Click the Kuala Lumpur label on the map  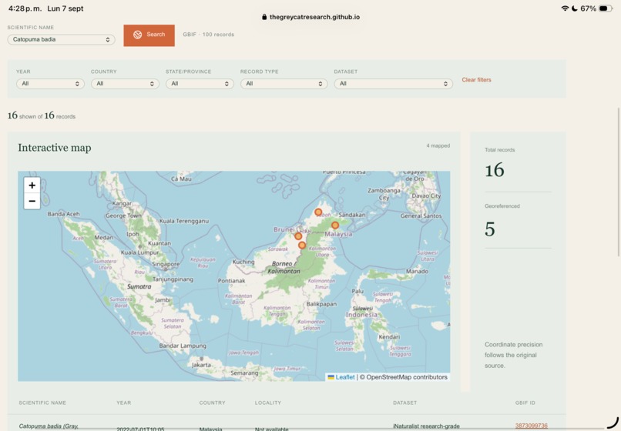click(x=139, y=252)
